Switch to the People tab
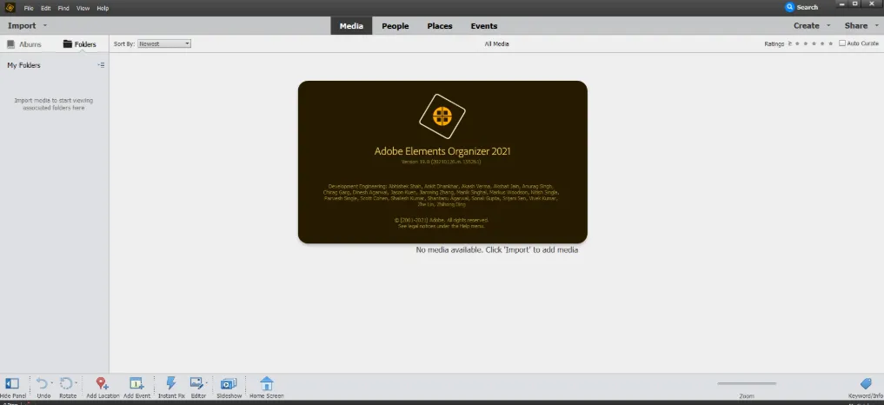 click(395, 26)
